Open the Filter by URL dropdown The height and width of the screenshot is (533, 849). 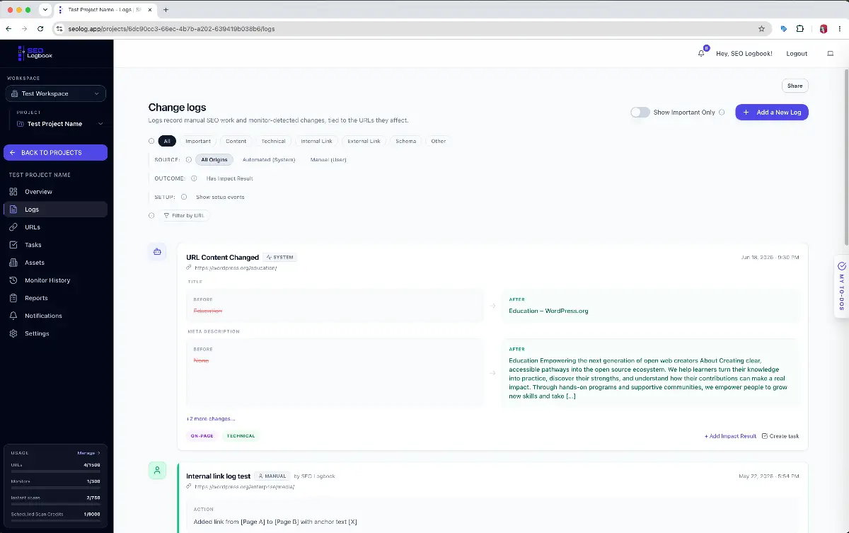click(x=184, y=215)
